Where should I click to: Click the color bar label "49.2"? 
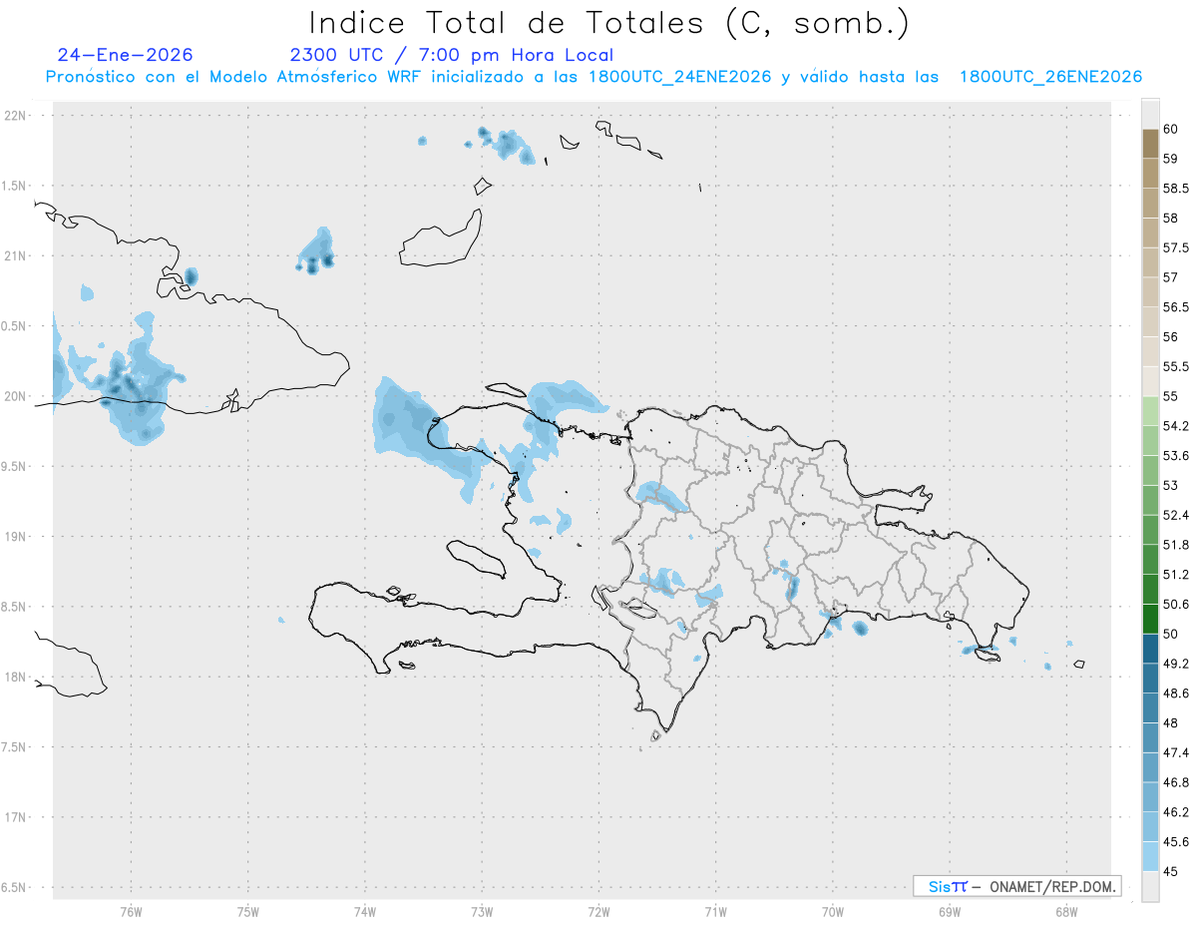[x=1176, y=664]
